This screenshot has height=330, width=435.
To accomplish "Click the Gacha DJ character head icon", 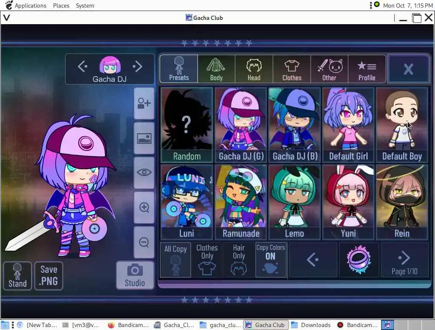I will pos(110,65).
